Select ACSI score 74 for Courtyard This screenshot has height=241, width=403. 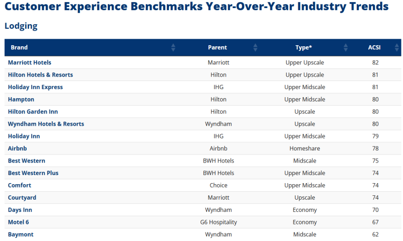(x=375, y=198)
